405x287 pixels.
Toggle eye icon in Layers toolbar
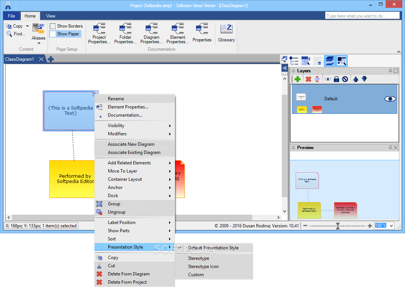[x=328, y=79]
